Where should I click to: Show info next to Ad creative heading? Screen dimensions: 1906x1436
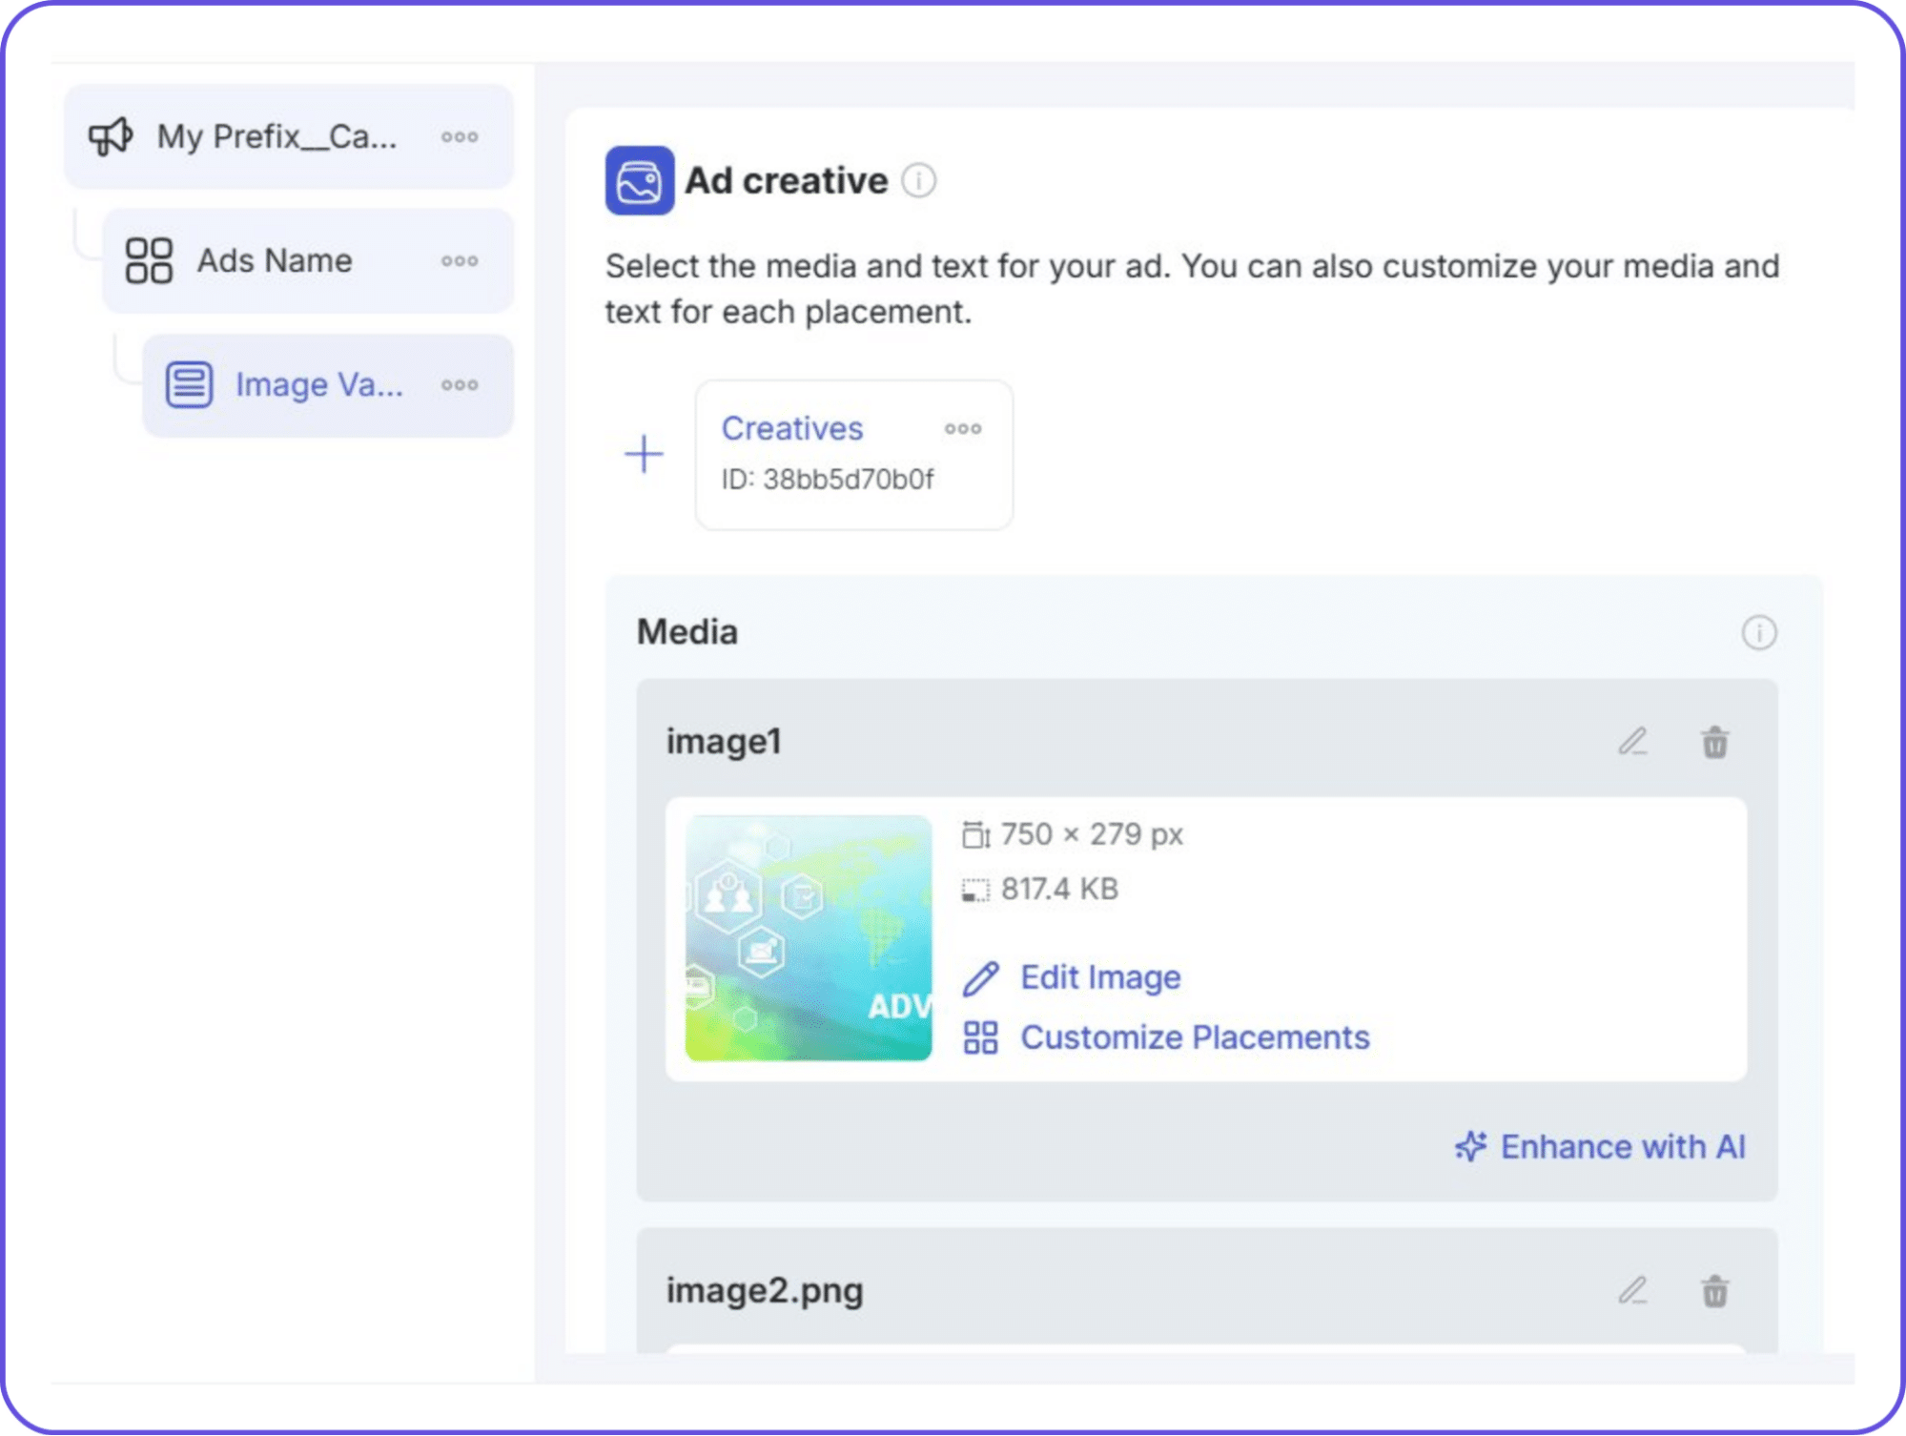click(919, 180)
